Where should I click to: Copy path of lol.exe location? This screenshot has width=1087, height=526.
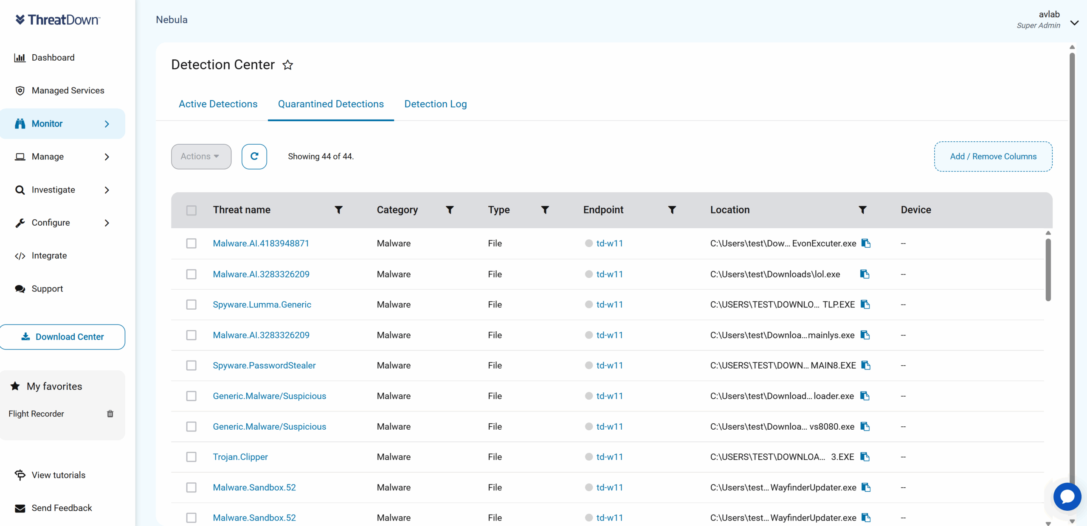[865, 274]
